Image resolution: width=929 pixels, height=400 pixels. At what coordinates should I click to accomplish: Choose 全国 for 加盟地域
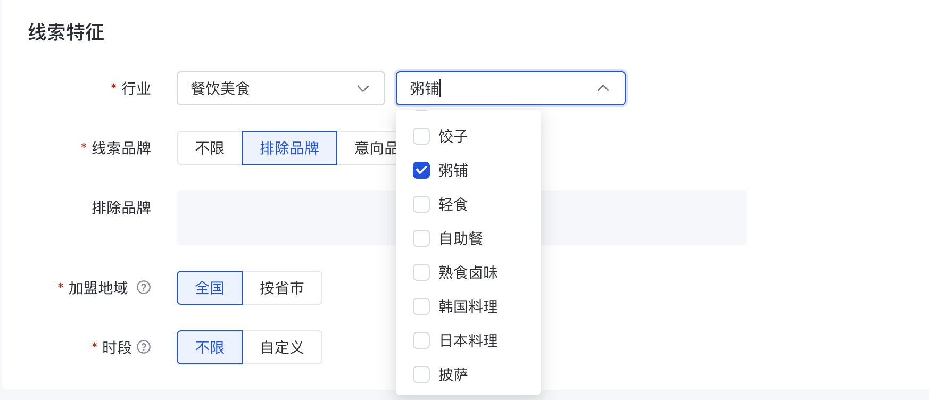pyautogui.click(x=210, y=288)
